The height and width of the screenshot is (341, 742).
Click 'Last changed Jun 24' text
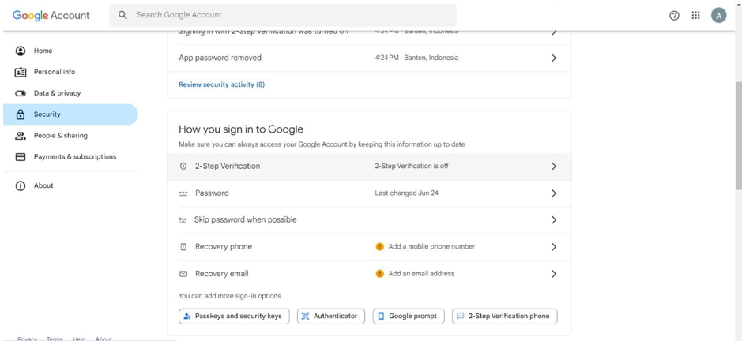coord(406,193)
